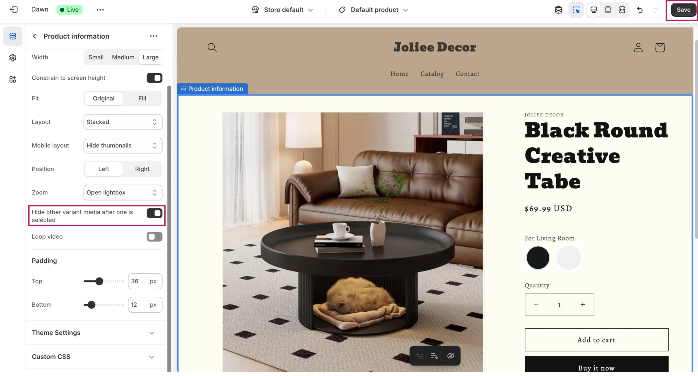Click the storefront account icon

click(638, 47)
